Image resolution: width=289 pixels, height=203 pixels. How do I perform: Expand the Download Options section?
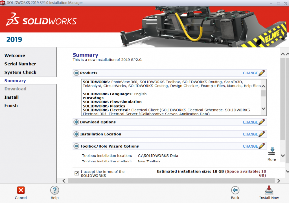tap(76, 122)
